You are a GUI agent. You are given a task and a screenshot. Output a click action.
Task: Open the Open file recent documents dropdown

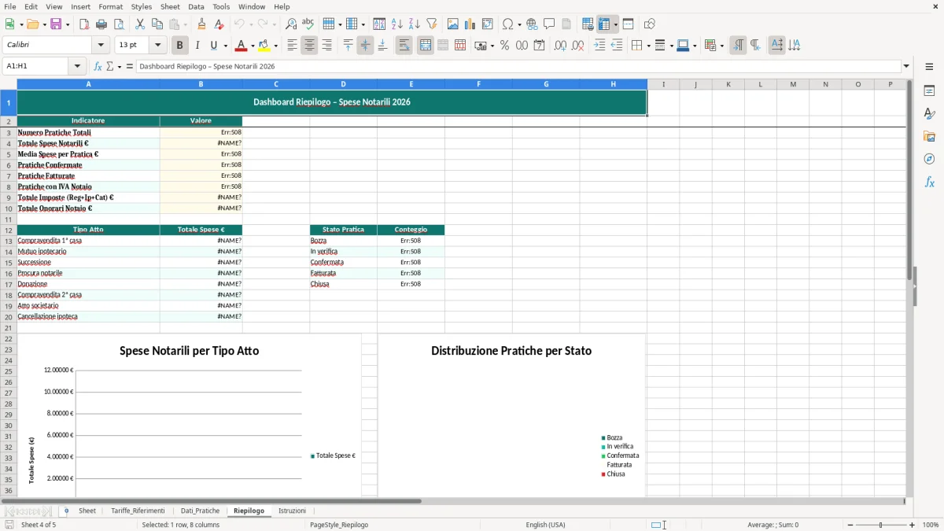pos(43,24)
